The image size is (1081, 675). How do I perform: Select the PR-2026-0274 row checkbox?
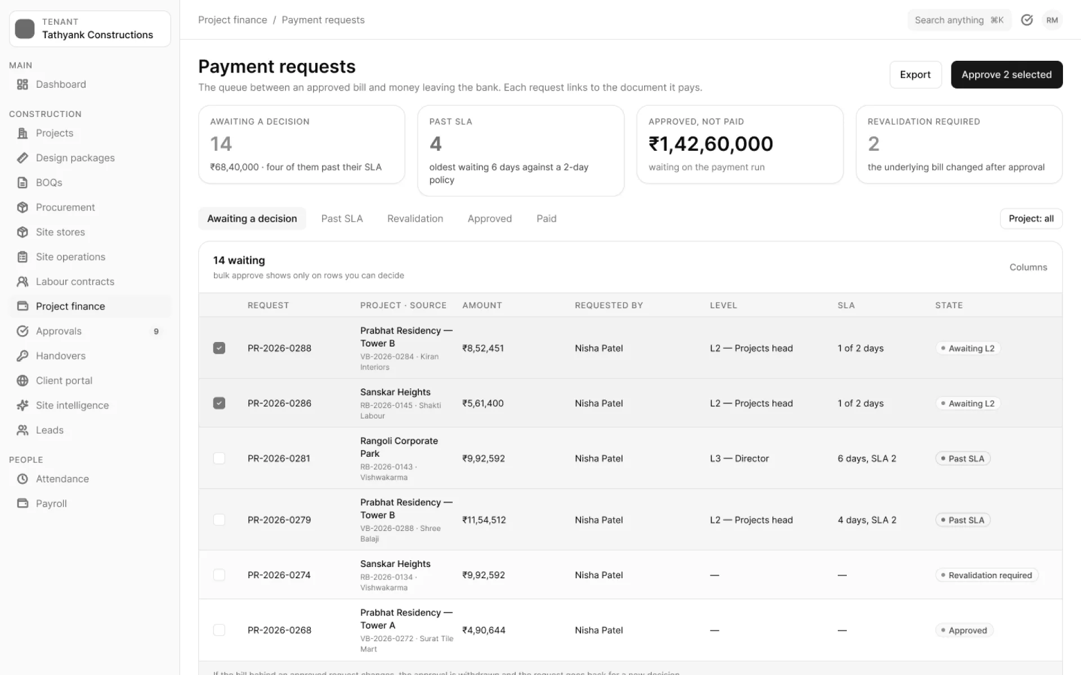219,575
